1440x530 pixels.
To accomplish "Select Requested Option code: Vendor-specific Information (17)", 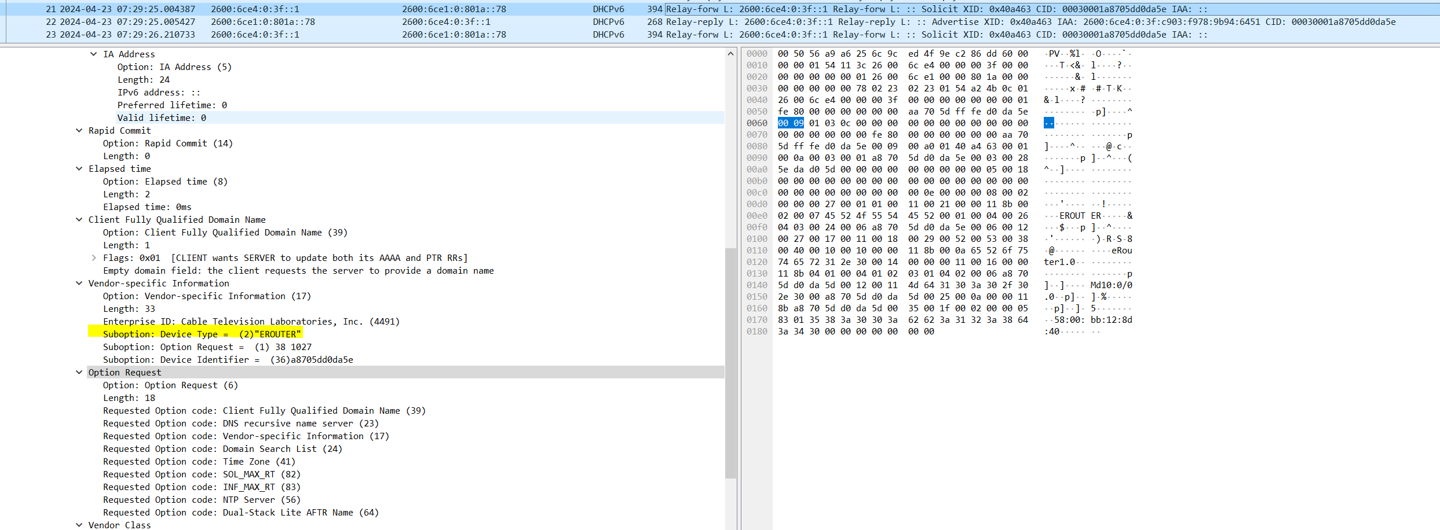I will click(246, 436).
